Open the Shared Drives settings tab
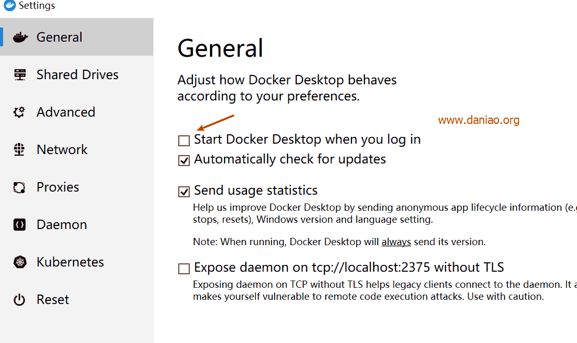The width and height of the screenshot is (577, 343). [77, 75]
